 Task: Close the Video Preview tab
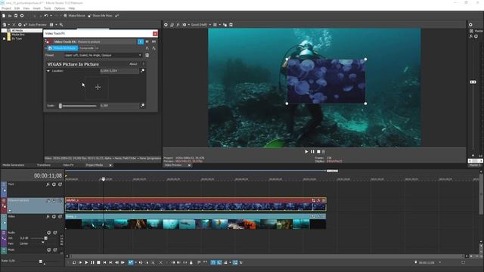click(189, 165)
